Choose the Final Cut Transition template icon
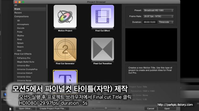This screenshot has height=111, width=199. (103, 49)
